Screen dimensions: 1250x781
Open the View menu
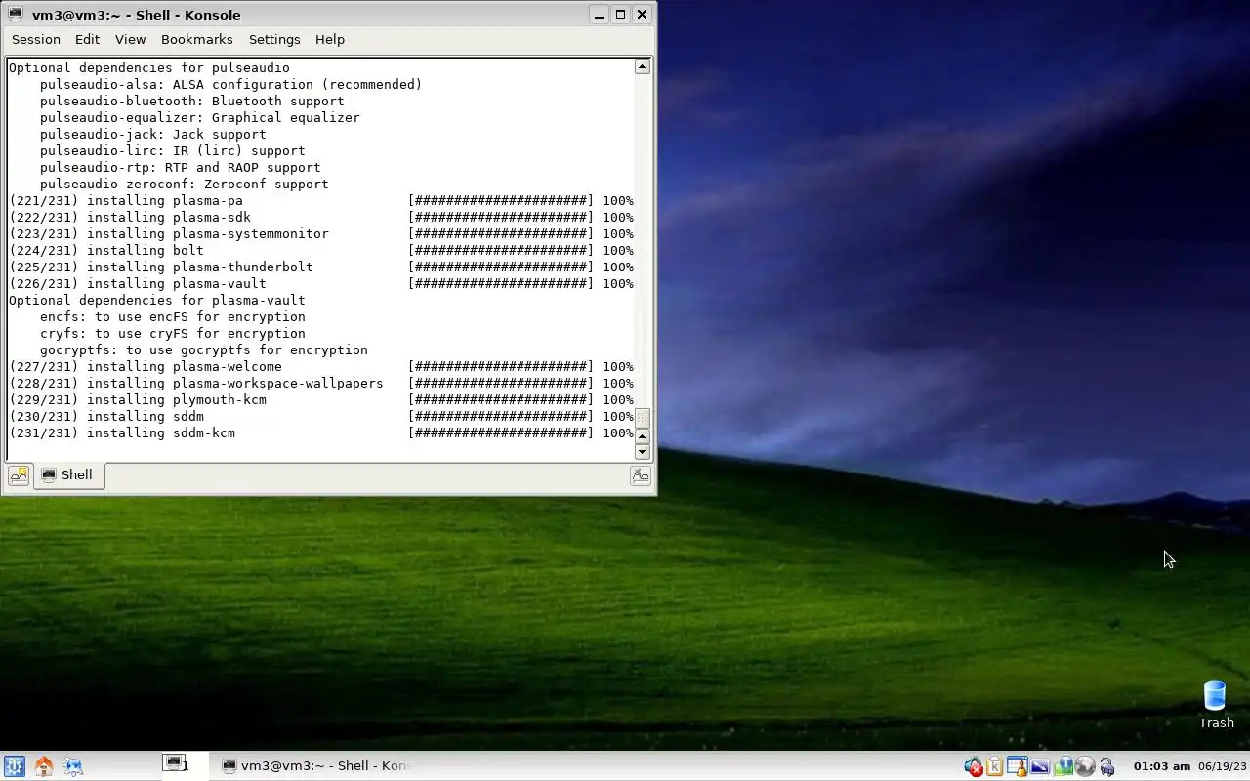[130, 39]
